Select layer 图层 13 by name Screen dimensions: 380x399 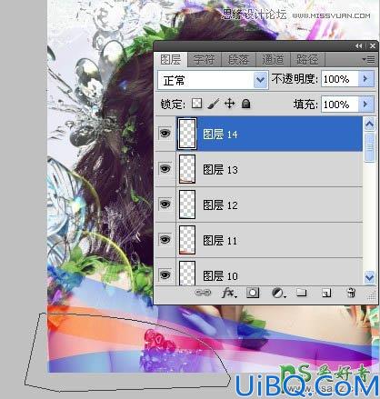[x=220, y=170]
